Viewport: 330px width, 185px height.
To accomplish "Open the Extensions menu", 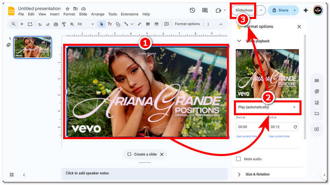I will pos(130,14).
